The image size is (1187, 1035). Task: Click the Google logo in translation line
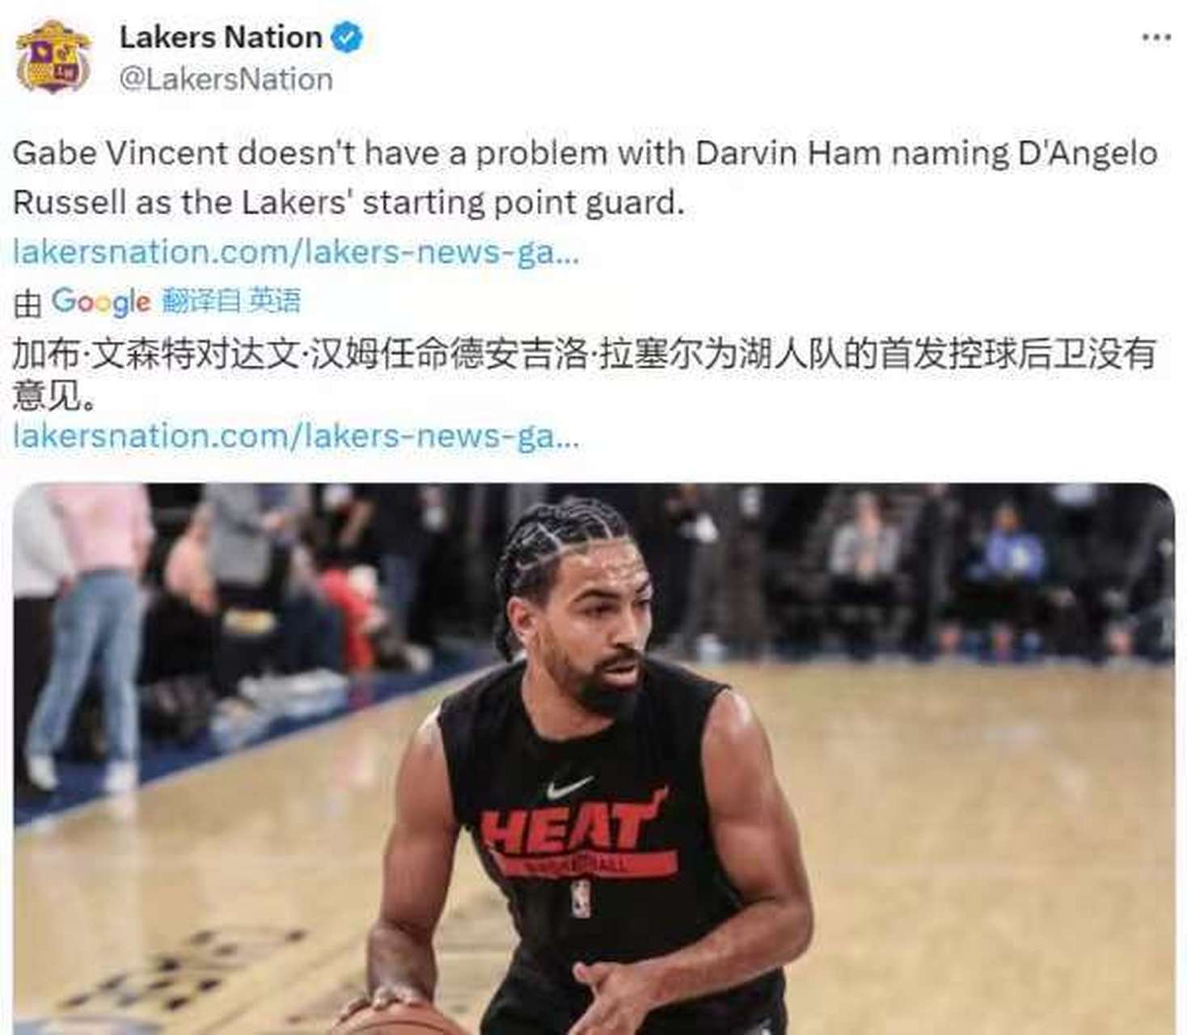coord(101,302)
